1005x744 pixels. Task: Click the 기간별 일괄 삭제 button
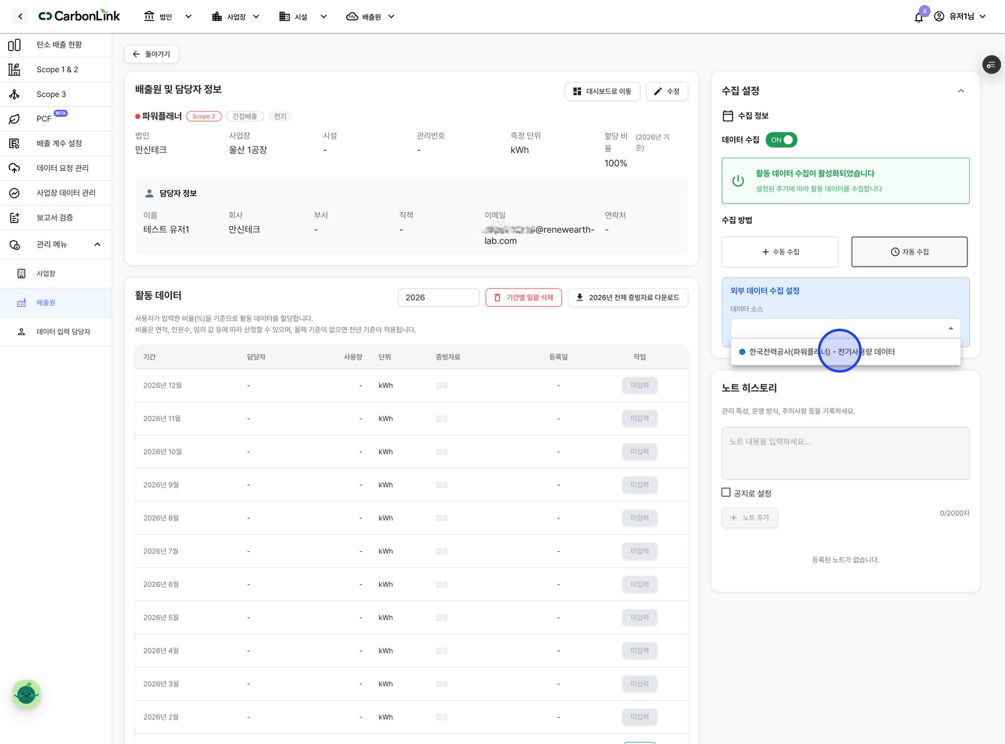pos(524,297)
